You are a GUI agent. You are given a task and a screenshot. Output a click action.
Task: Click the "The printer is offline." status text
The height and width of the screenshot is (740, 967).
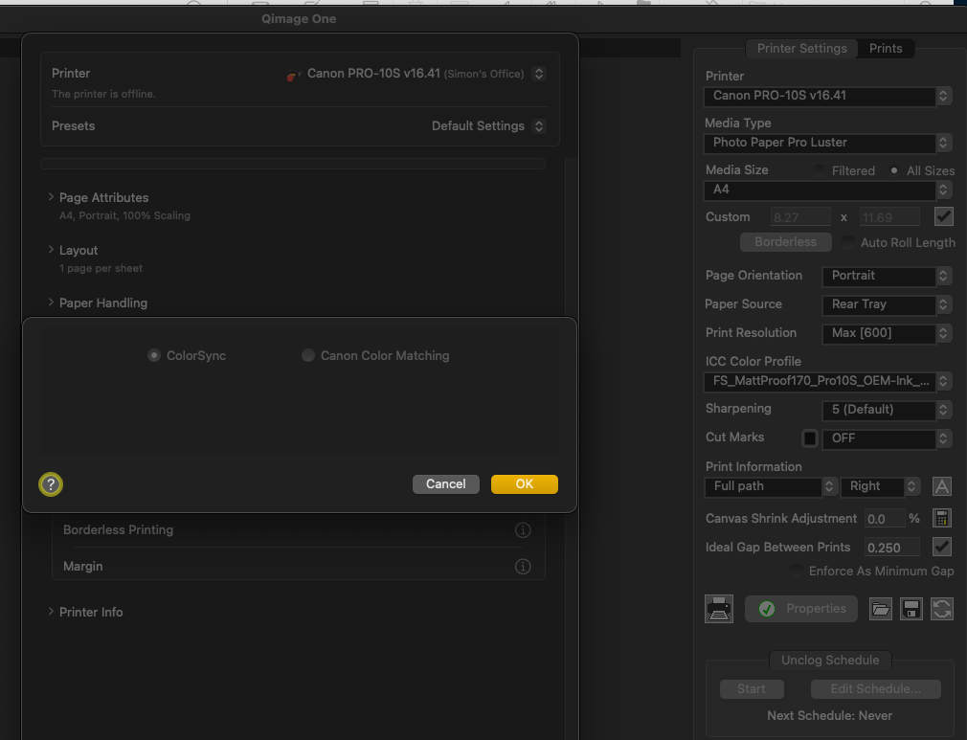(103, 95)
